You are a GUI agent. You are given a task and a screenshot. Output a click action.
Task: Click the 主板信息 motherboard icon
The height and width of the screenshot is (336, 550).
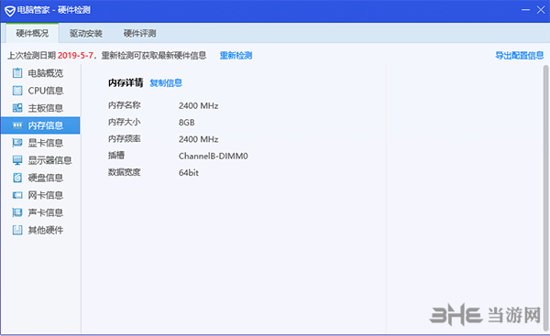coord(17,108)
